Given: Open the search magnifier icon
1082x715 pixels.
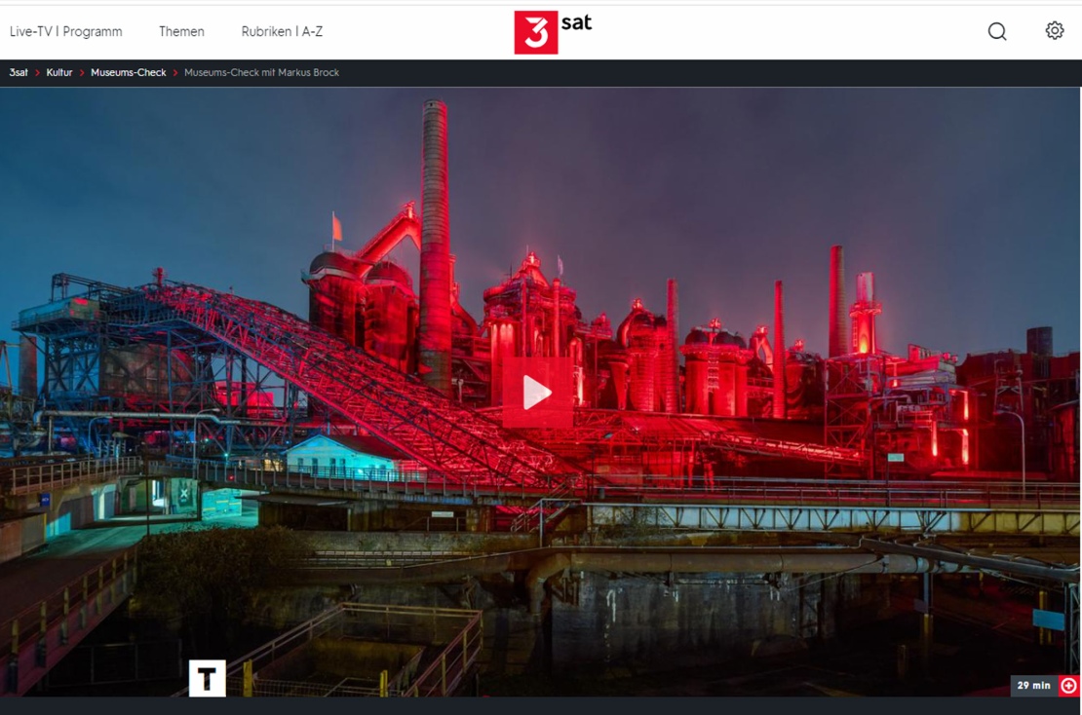Looking at the screenshot, I should tap(996, 31).
